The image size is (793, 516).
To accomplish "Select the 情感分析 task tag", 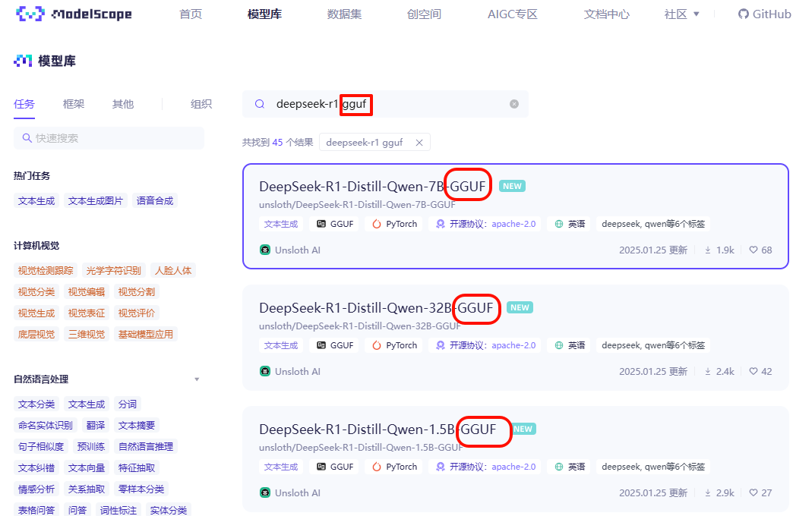I will point(36,489).
